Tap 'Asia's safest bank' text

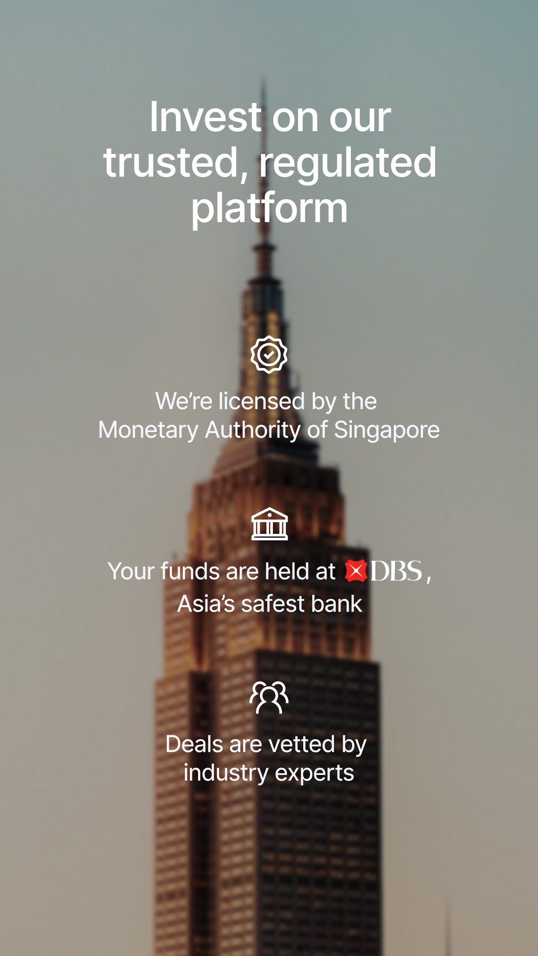269,604
